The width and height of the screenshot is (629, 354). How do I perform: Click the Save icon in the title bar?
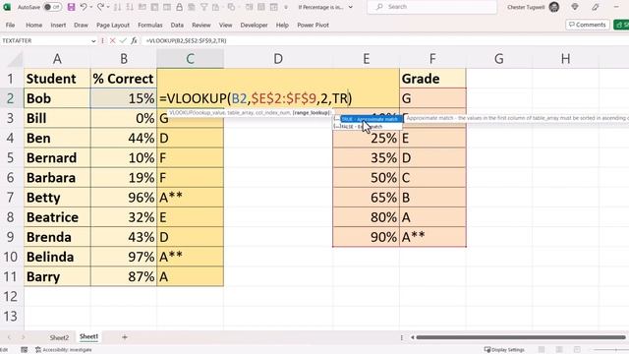pyautogui.click(x=71, y=7)
